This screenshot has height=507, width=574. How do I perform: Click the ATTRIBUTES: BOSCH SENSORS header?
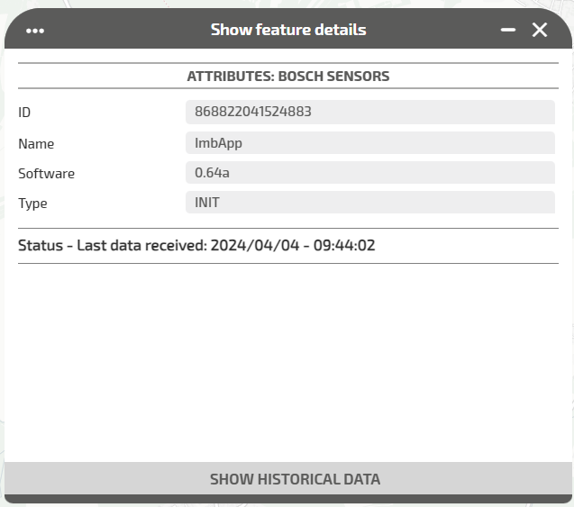click(x=288, y=77)
